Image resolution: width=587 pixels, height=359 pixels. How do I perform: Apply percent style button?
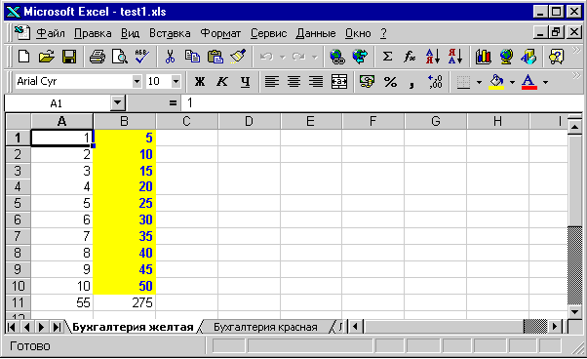coord(390,81)
